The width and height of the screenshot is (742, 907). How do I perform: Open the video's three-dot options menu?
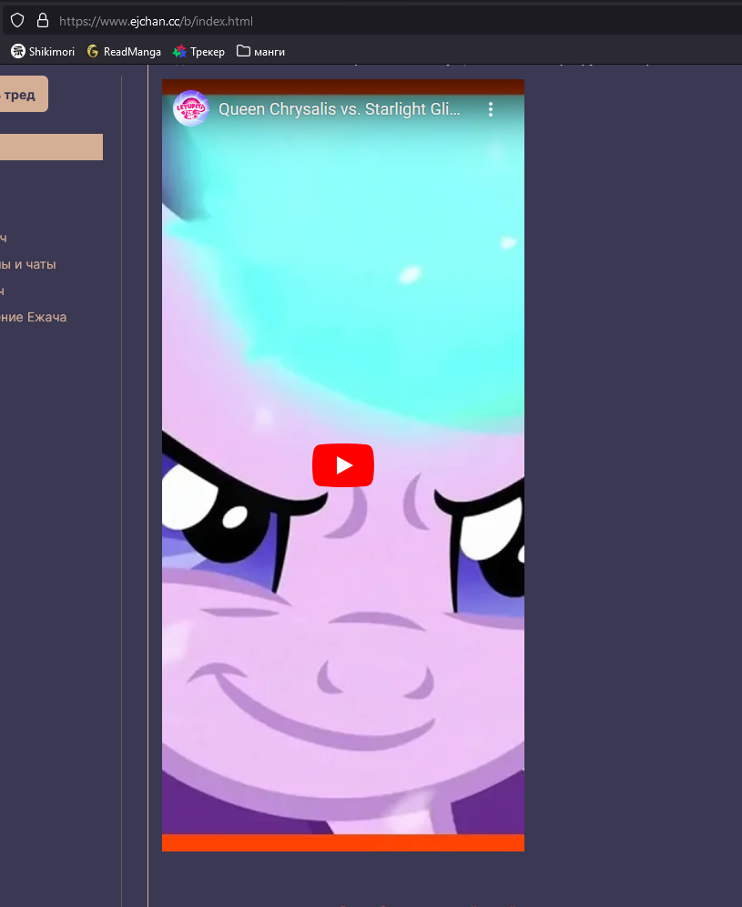click(x=491, y=109)
